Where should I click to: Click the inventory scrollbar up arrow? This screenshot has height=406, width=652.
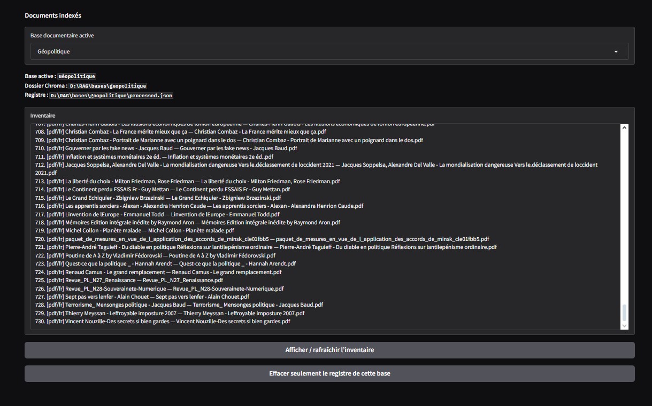pyautogui.click(x=624, y=127)
